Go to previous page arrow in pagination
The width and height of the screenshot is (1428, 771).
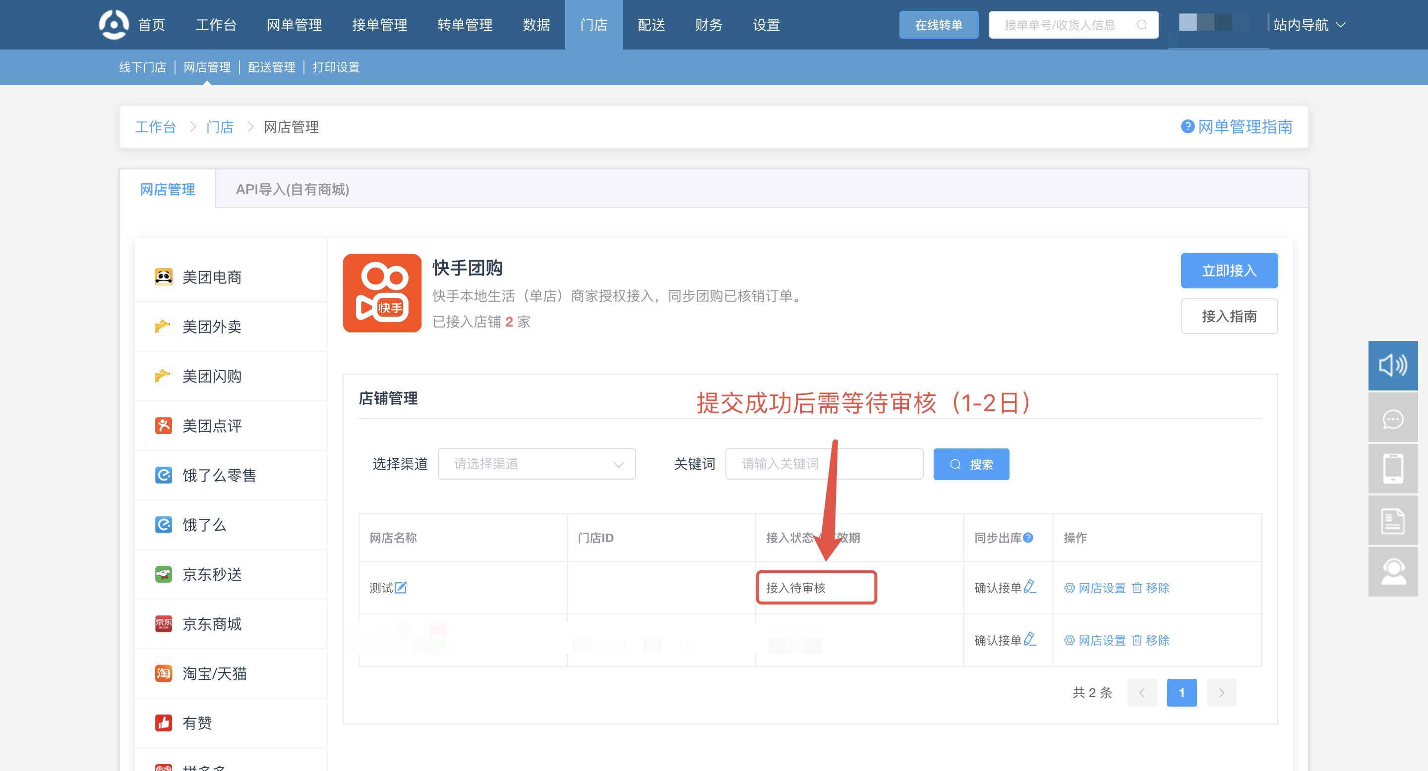pyautogui.click(x=1142, y=692)
